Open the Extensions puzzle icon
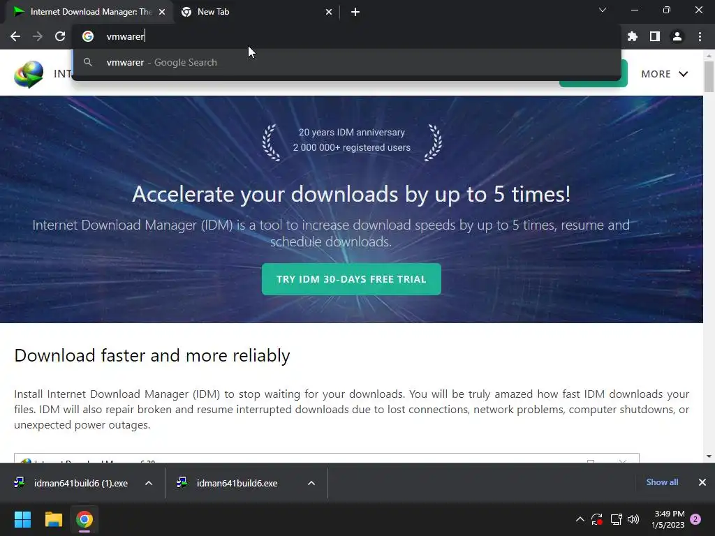 [x=633, y=36]
